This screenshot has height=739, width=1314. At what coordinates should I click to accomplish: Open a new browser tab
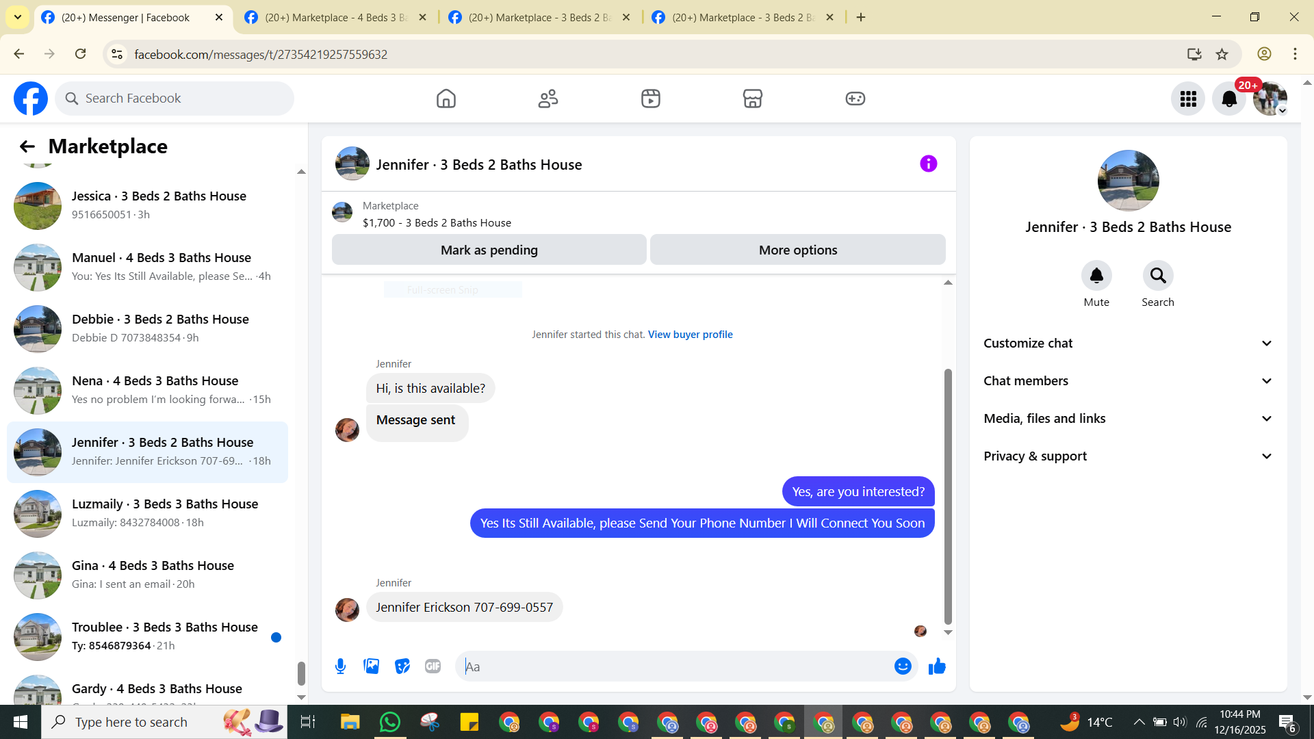(x=861, y=18)
